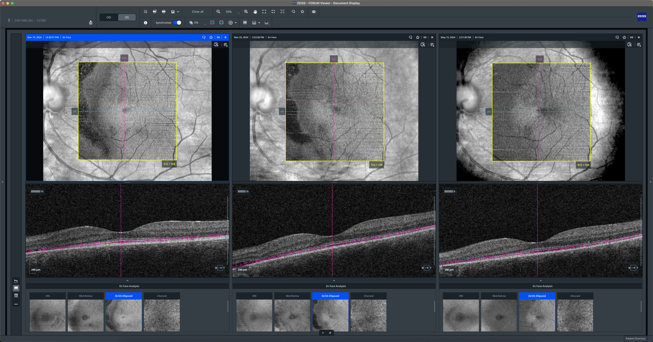Click the layer overlay icon at toolbar end
Viewport: 653px width, 342px height.
point(267,23)
